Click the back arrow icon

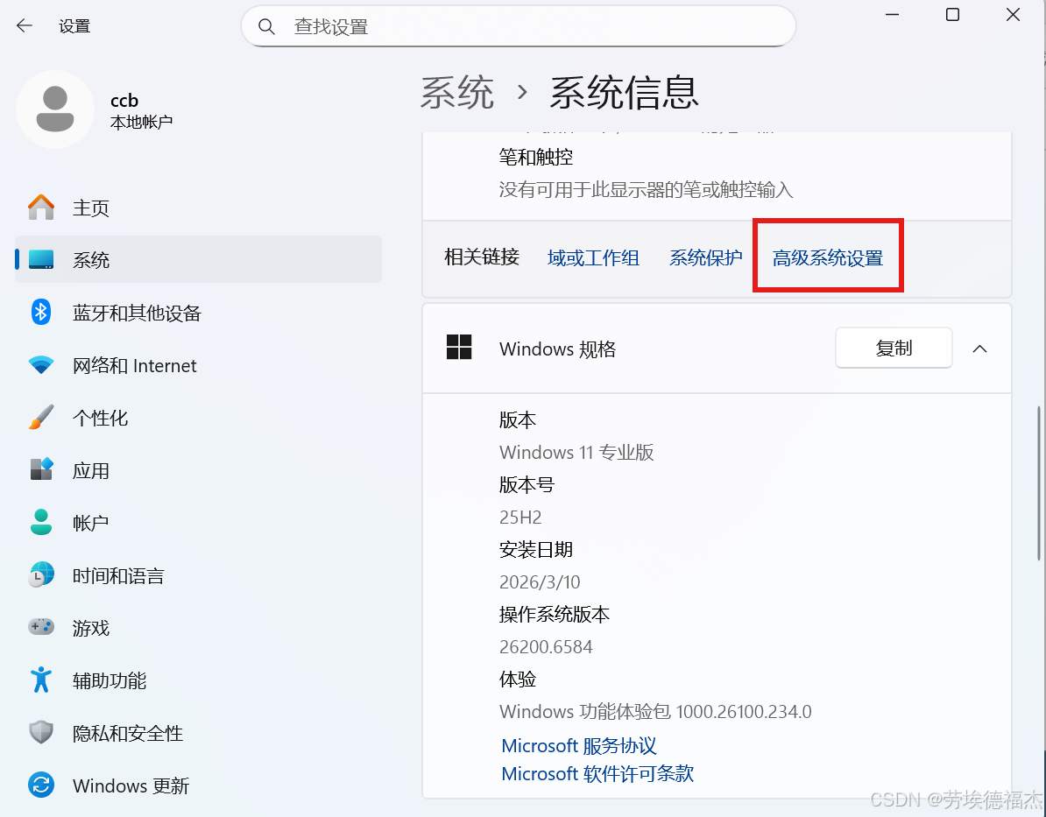[x=25, y=26]
